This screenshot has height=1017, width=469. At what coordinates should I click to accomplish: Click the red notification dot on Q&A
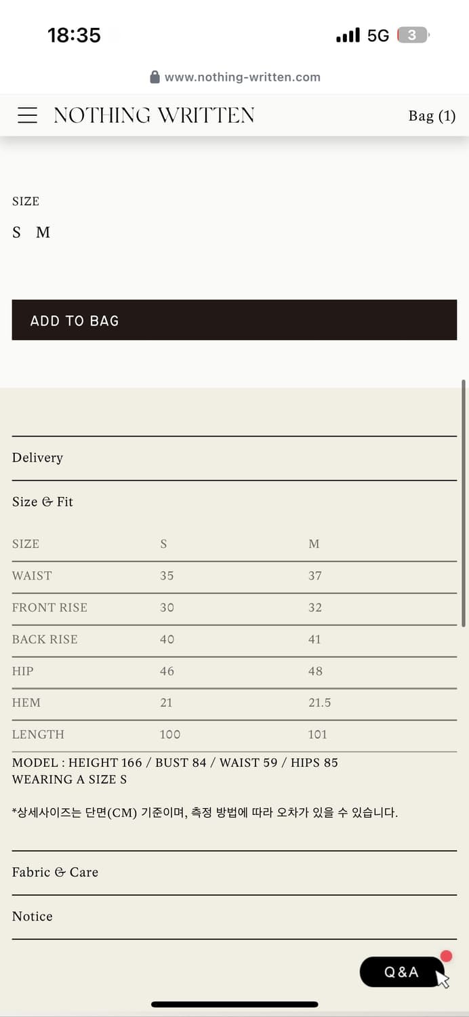pyautogui.click(x=446, y=957)
